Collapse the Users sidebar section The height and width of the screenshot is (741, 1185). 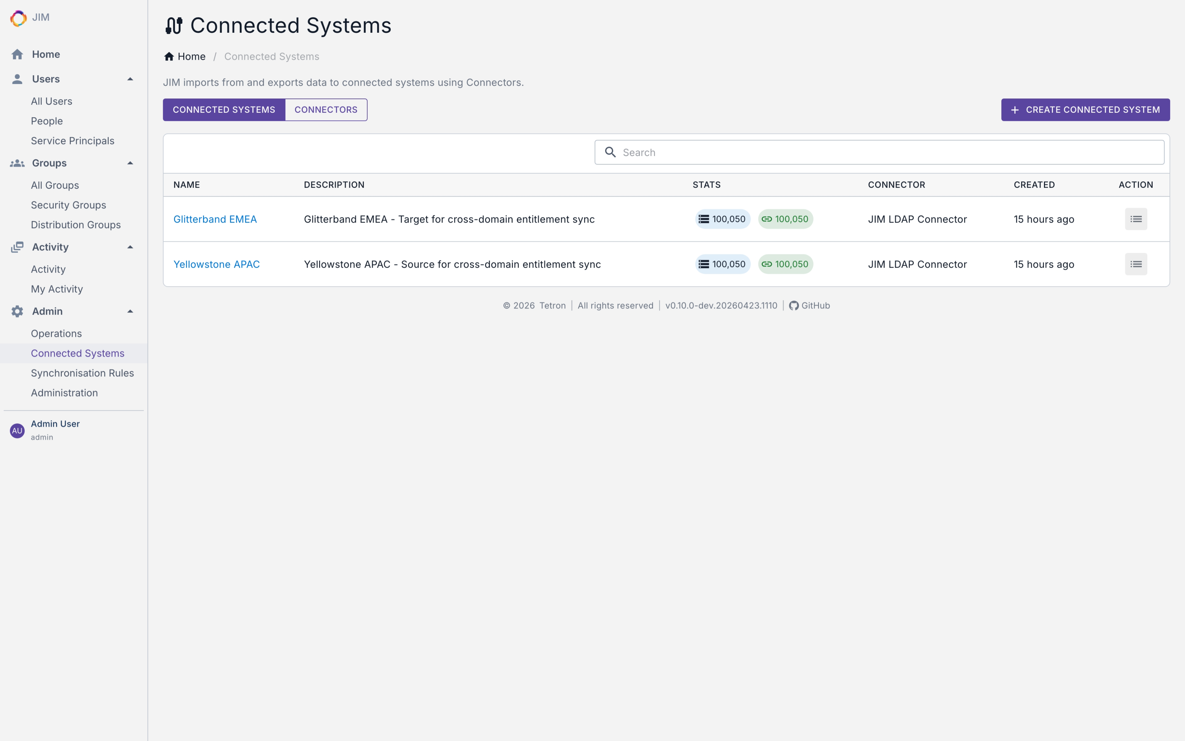pyautogui.click(x=130, y=79)
